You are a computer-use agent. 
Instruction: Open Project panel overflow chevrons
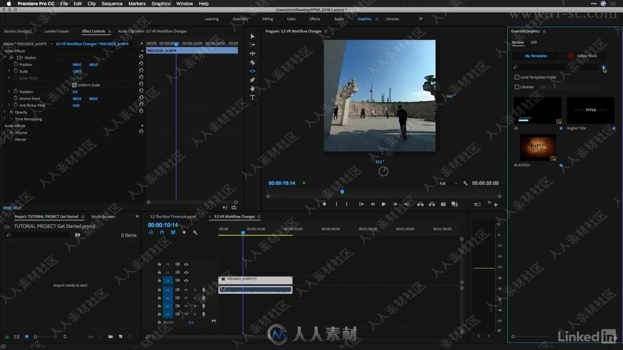[x=137, y=216]
